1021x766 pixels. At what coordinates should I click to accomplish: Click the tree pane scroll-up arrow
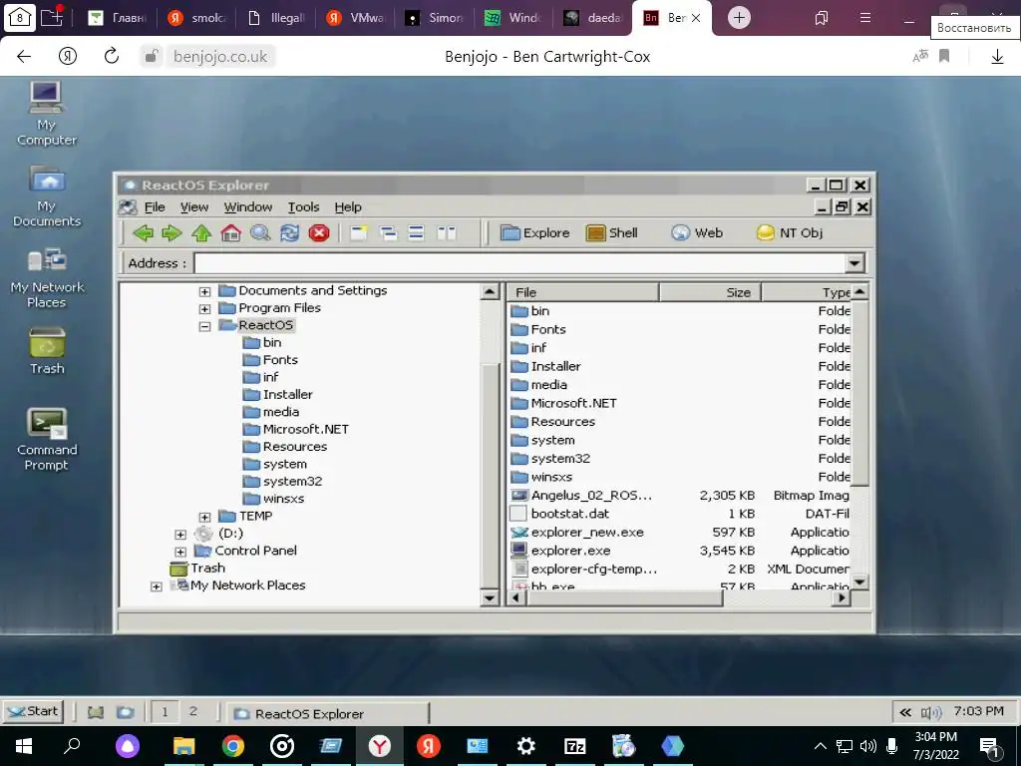[490, 292]
